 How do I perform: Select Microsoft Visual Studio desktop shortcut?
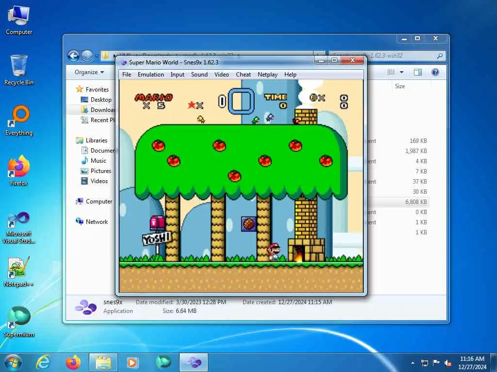tap(19, 228)
